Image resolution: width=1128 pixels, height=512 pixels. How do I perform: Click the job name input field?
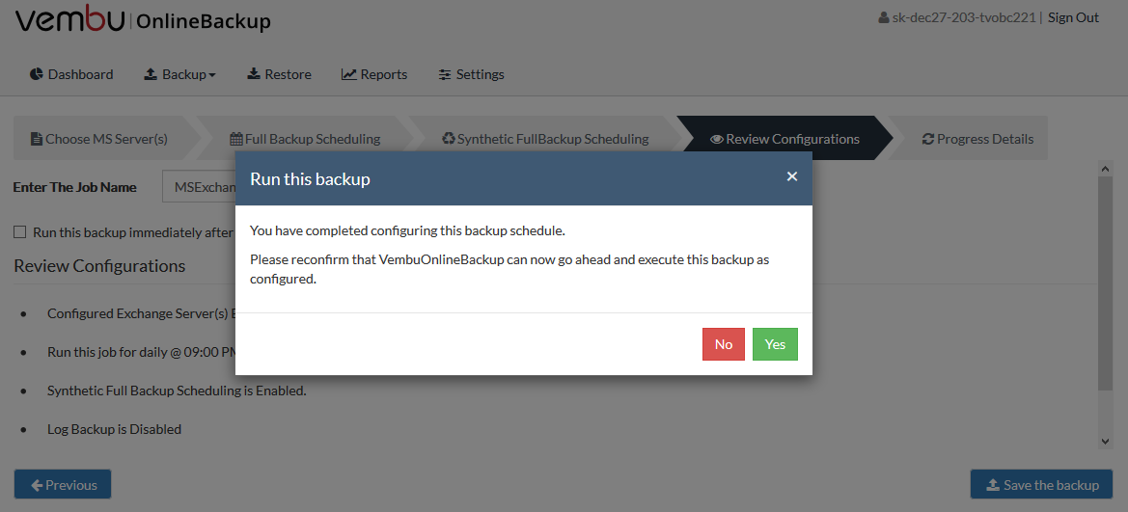(200, 187)
